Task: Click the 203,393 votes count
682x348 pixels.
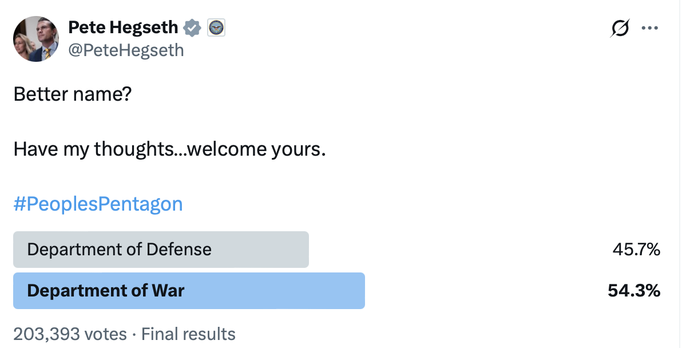Action: pyautogui.click(x=70, y=334)
